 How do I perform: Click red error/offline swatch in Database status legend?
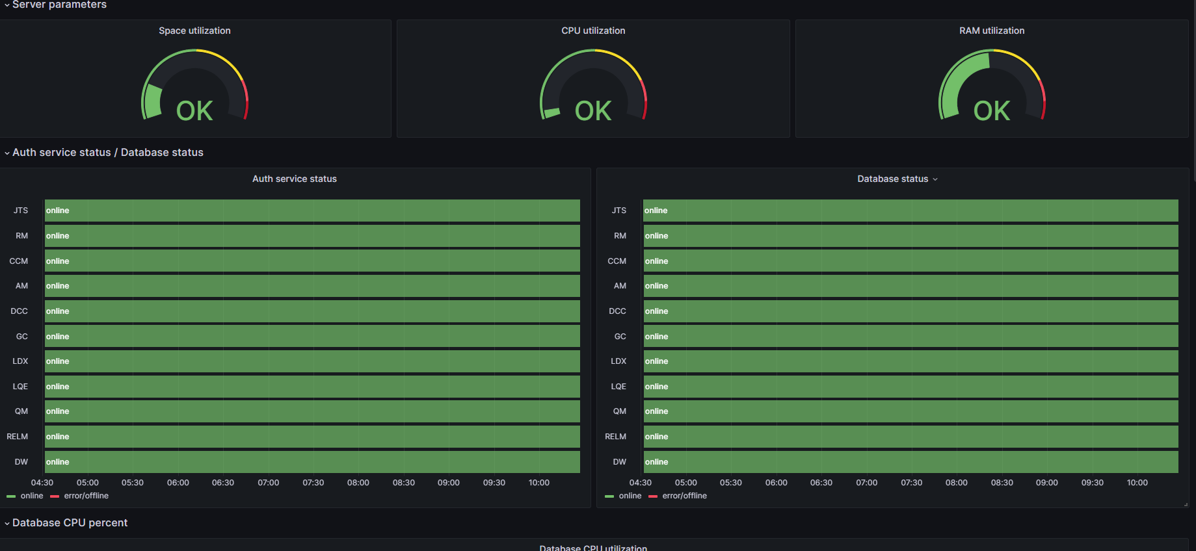point(653,496)
